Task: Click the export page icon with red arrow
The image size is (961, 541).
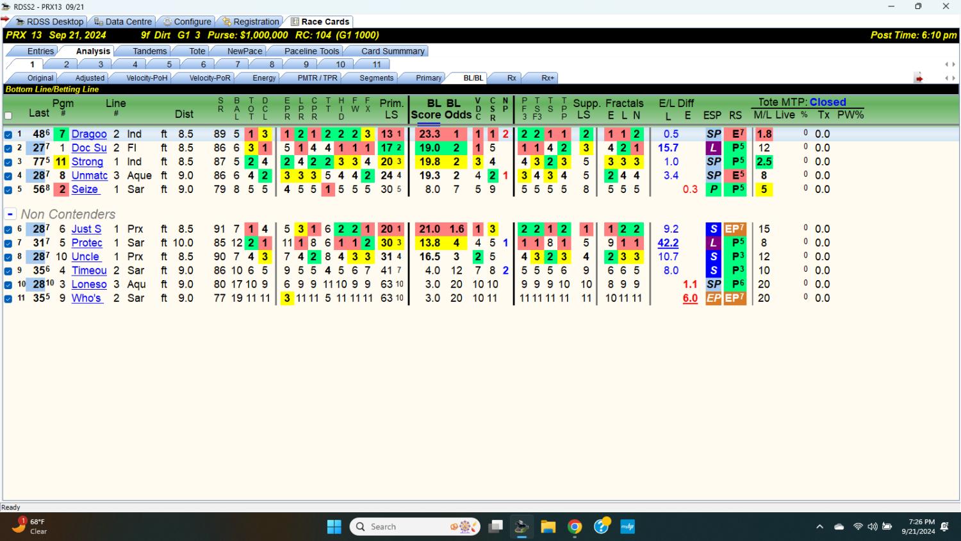Action: coord(919,78)
